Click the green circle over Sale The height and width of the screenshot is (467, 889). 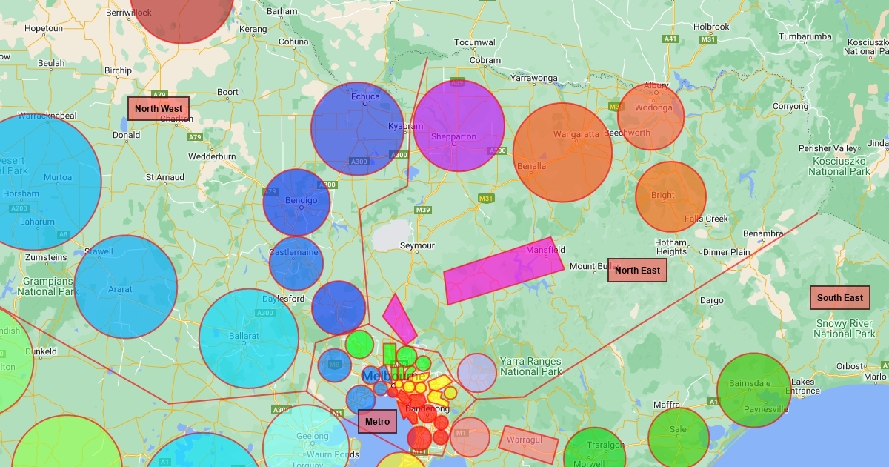(x=679, y=437)
